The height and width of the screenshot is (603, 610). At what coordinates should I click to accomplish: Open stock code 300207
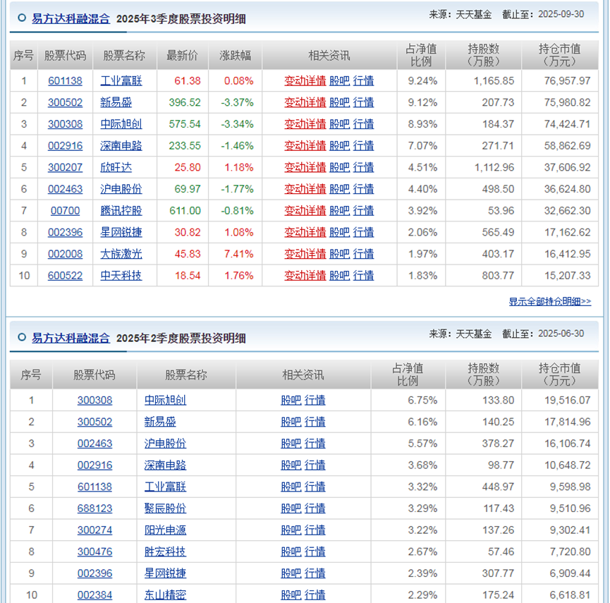[x=65, y=168]
